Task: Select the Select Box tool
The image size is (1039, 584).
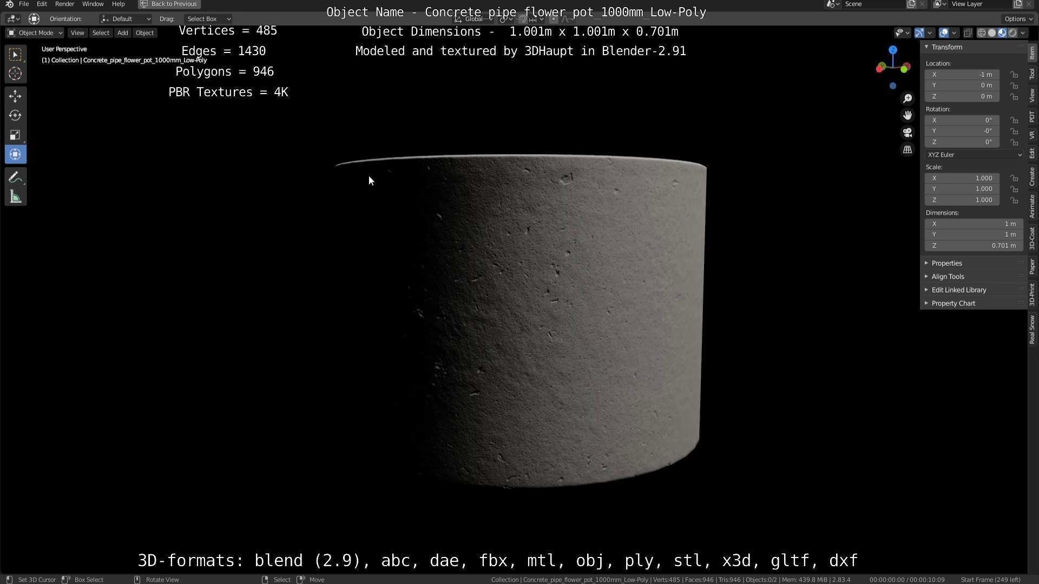Action: (x=15, y=54)
